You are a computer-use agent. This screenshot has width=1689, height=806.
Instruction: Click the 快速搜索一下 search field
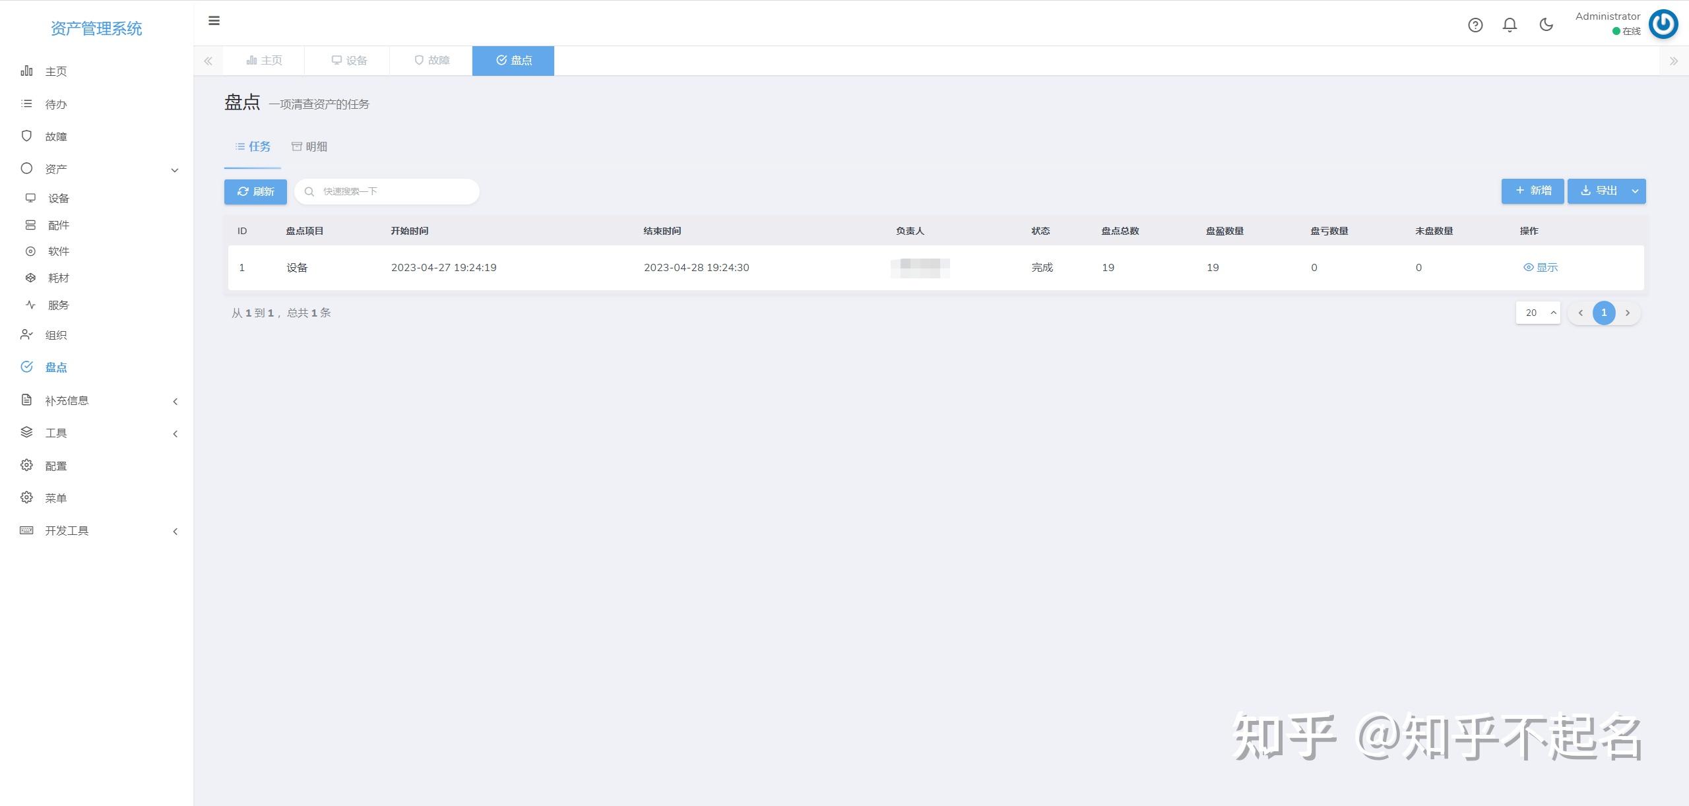point(396,192)
